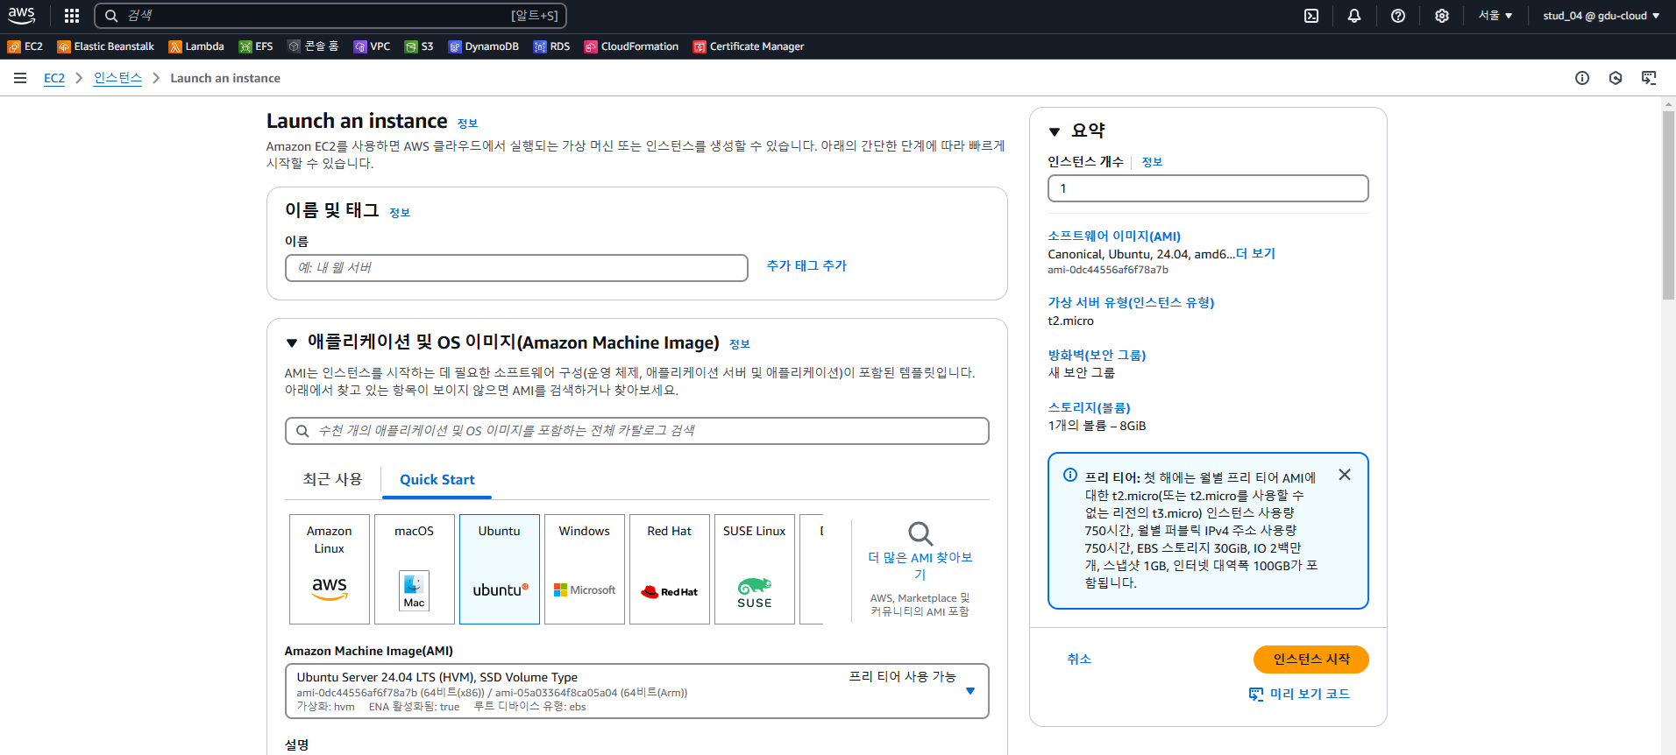Click 더 보기 link in AMI summary
Viewport: 1676px width, 755px height.
pyautogui.click(x=1256, y=253)
